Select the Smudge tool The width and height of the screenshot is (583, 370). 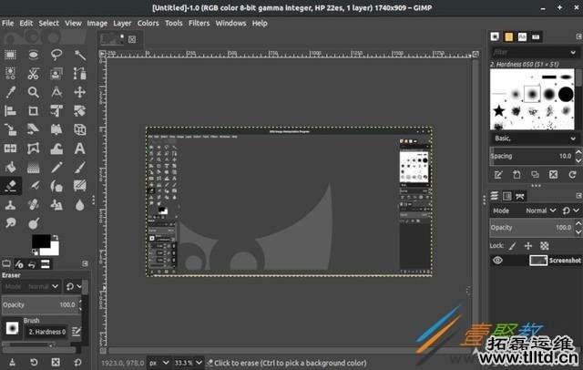(10, 223)
